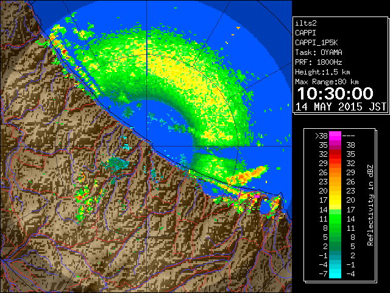Click the 'Max Range:80 km' line
Viewport: 390px width, 293px height.
(x=327, y=82)
